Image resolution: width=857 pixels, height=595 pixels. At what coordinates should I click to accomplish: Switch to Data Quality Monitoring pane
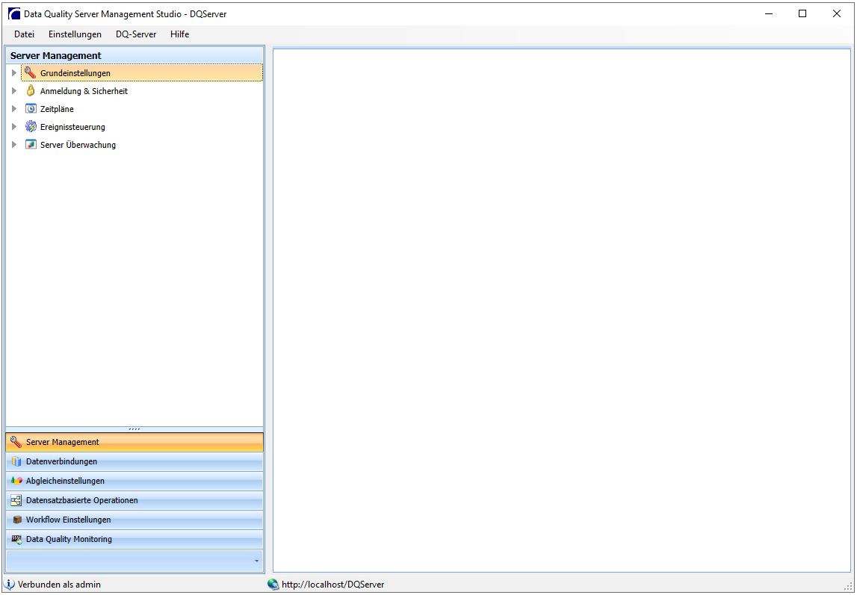coord(134,539)
